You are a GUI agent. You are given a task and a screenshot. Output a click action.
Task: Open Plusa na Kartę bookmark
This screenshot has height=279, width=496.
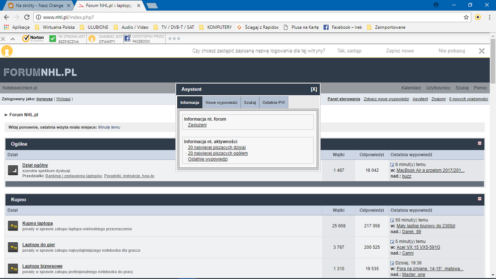(x=301, y=27)
